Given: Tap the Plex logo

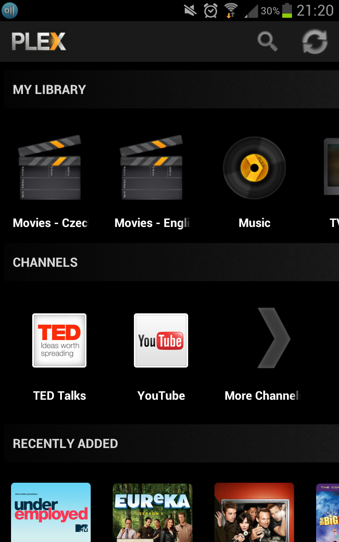Looking at the screenshot, I should tap(39, 41).
